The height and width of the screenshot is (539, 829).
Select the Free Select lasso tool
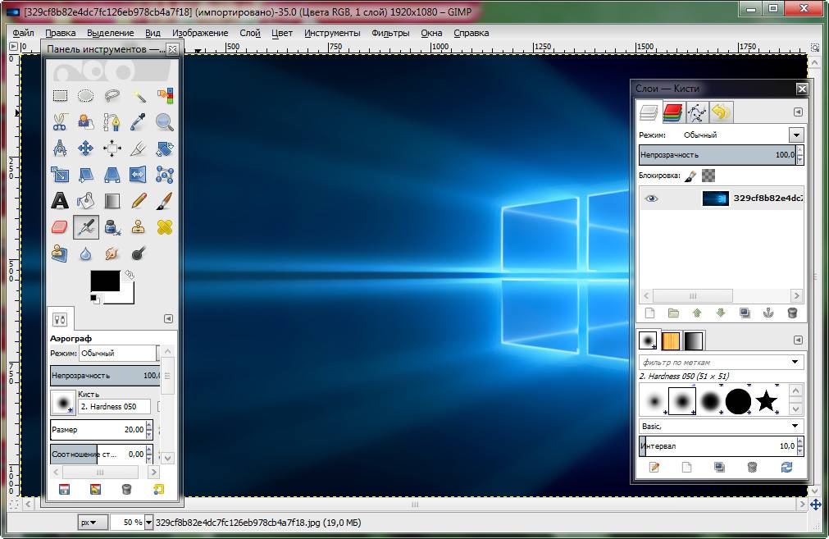point(112,96)
